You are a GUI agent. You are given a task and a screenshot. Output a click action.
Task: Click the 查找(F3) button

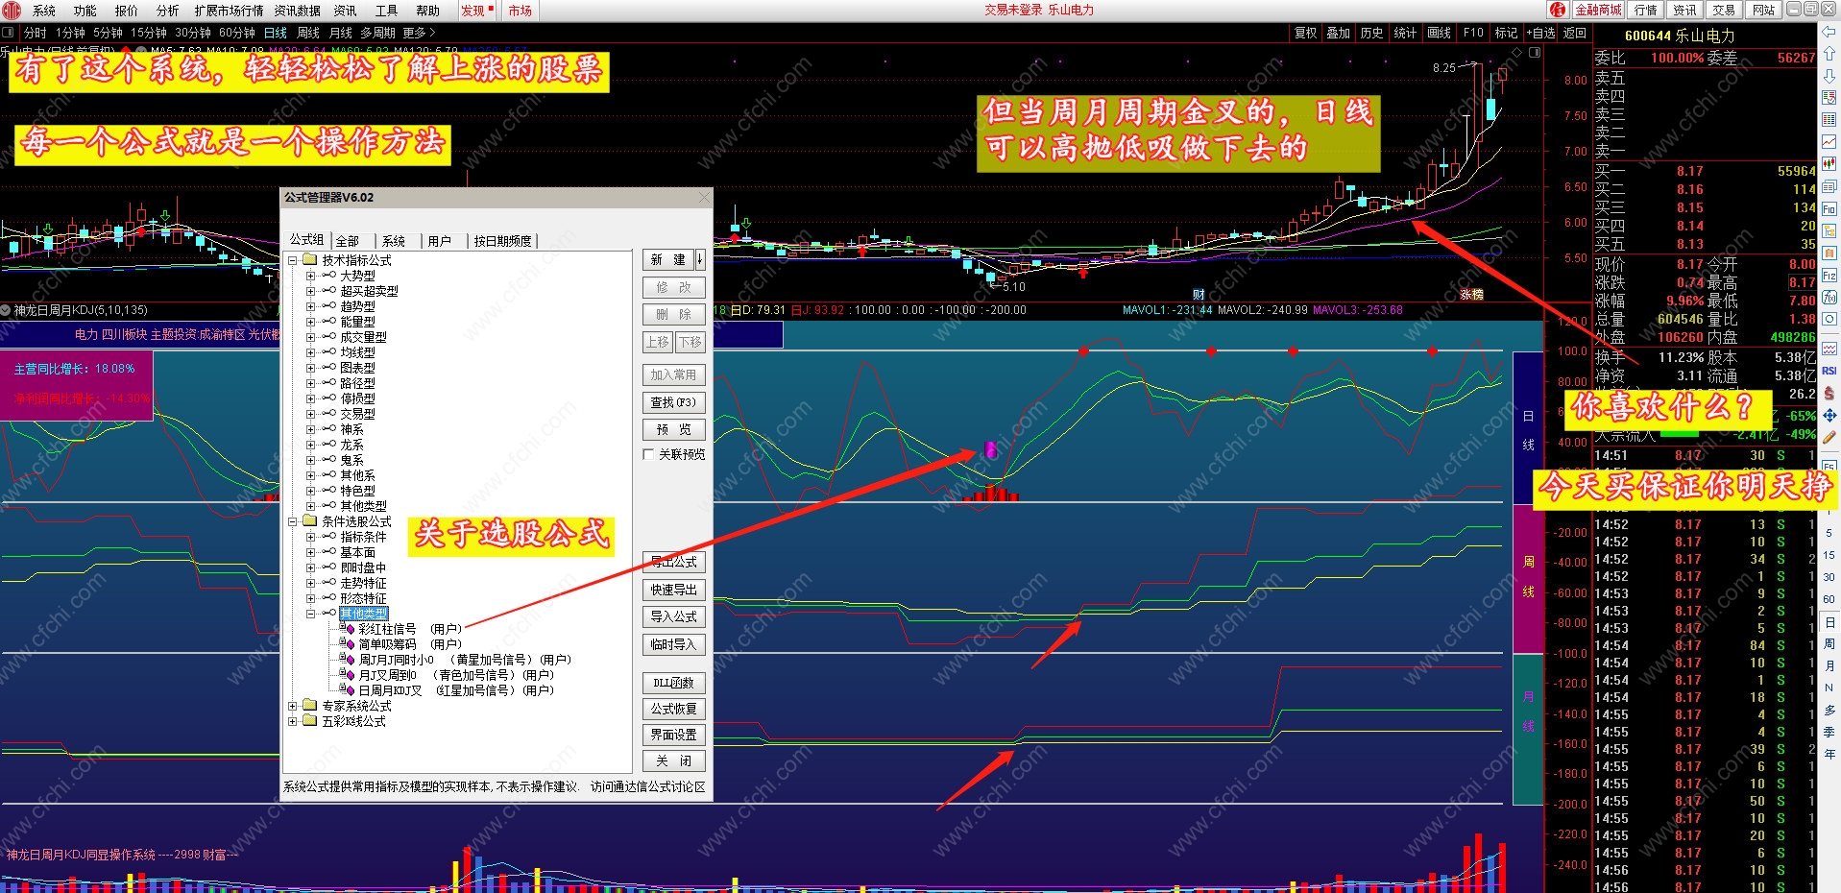point(674,402)
